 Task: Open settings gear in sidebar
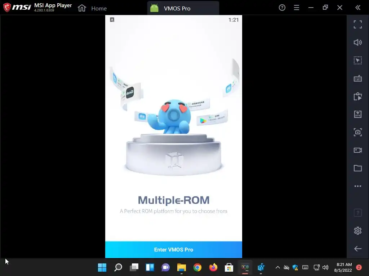tap(358, 231)
